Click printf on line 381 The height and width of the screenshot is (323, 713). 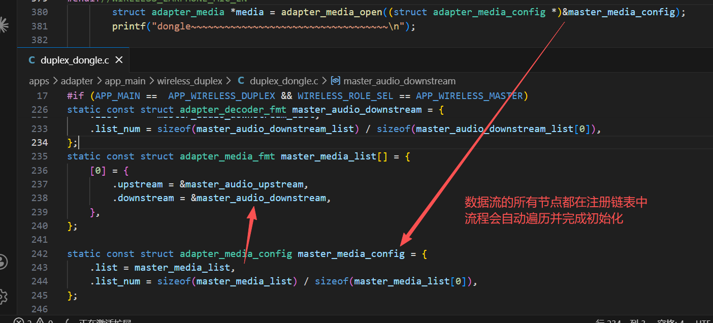tap(129, 26)
